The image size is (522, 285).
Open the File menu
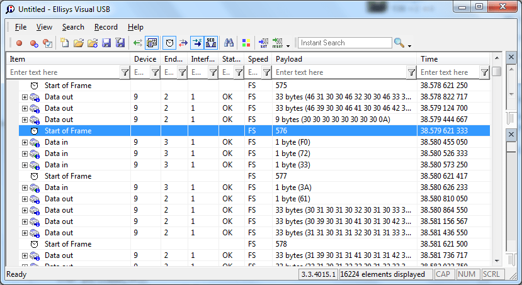tap(21, 27)
